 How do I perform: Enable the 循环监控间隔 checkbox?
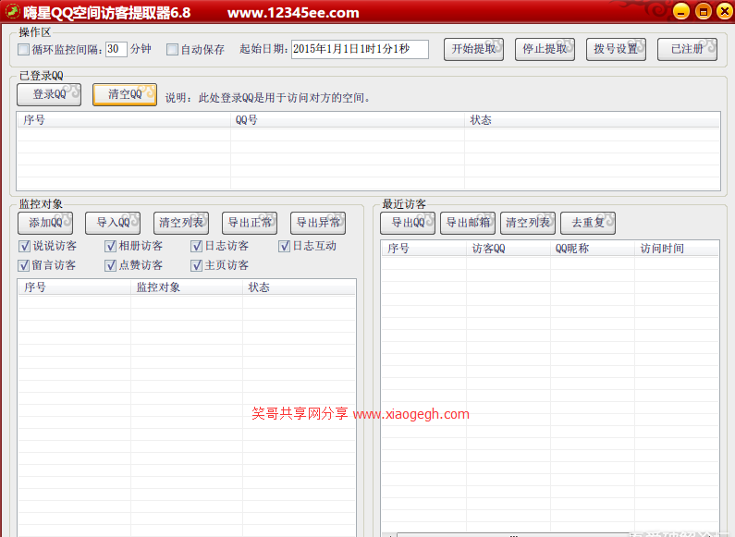[23, 49]
